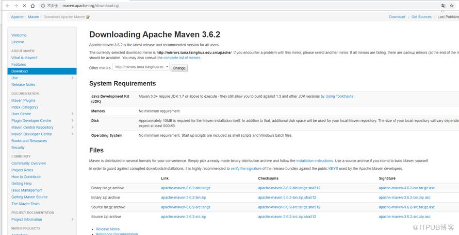This screenshot has width=459, height=235.
Task: Open the translate page icon
Action: click(443, 6)
